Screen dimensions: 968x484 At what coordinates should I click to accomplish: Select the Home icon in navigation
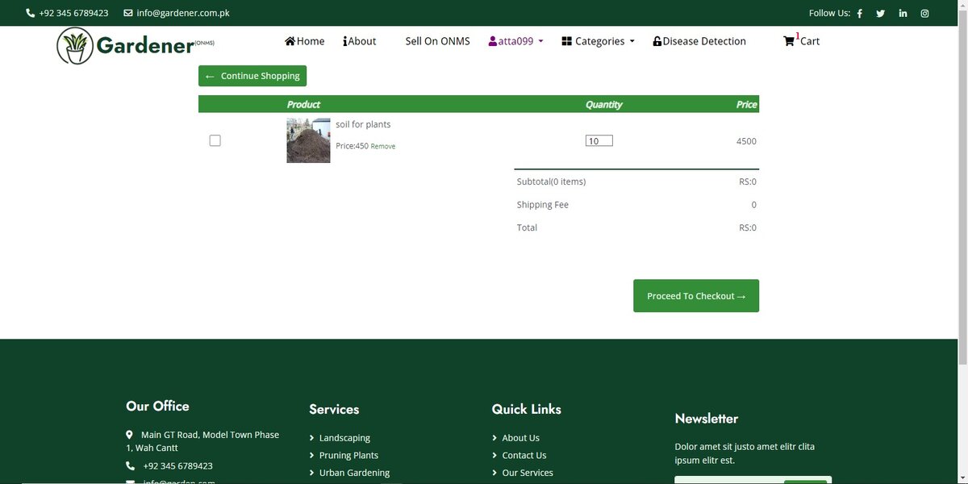(x=289, y=40)
